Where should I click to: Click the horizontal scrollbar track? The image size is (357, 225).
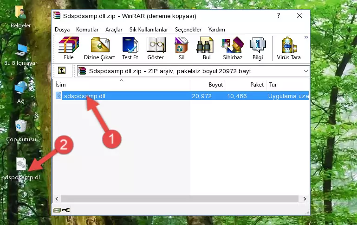tap(180, 199)
